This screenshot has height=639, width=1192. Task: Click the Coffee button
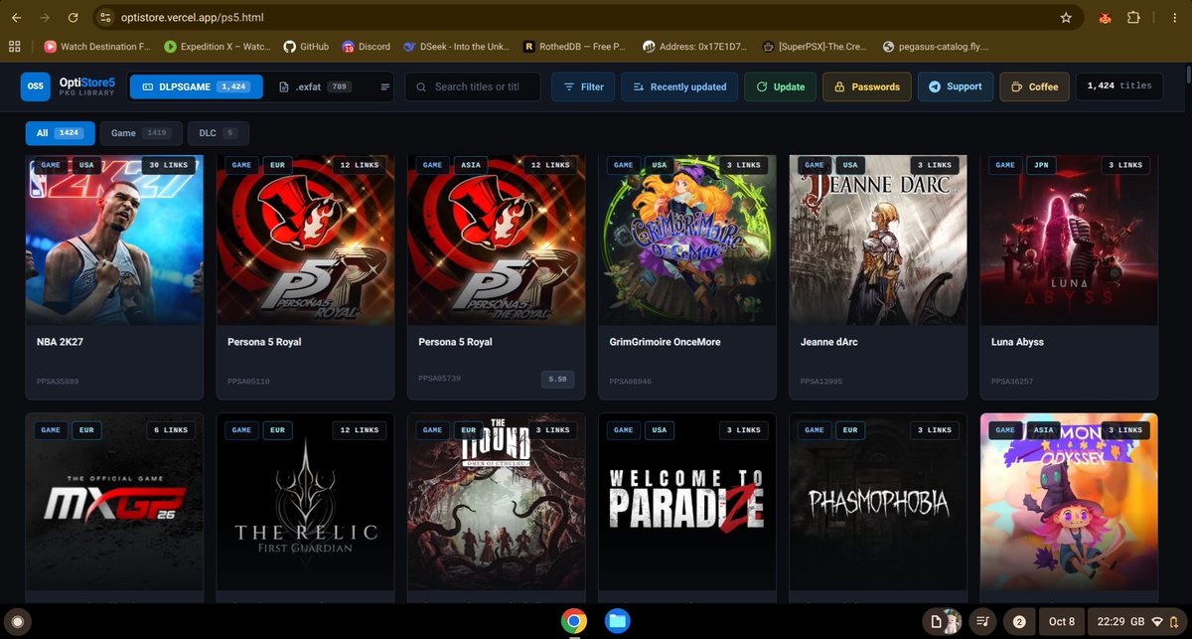pyautogui.click(x=1035, y=86)
